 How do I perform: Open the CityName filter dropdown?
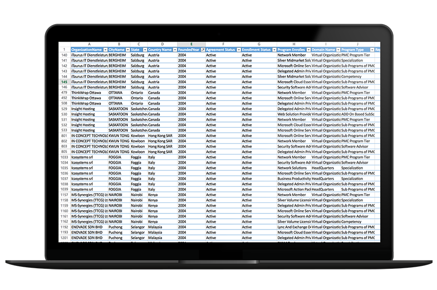(128, 50)
